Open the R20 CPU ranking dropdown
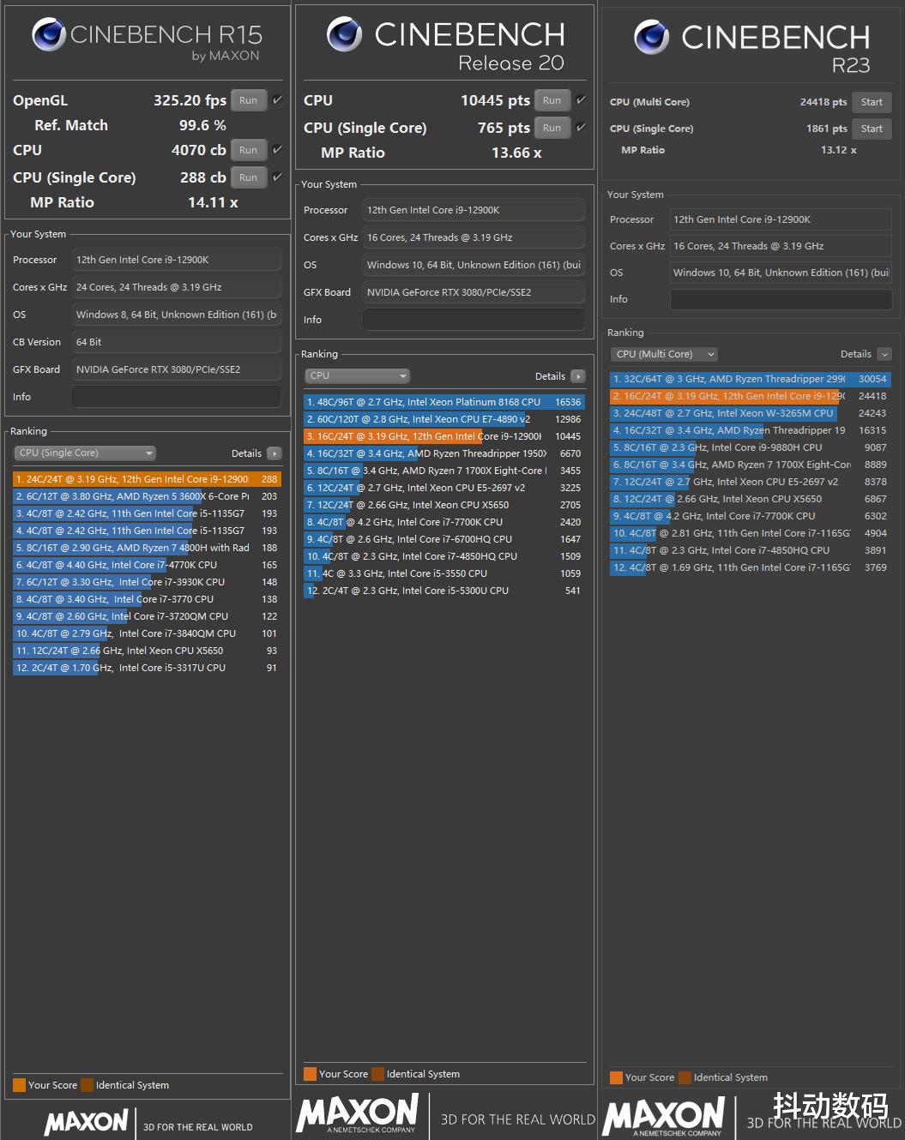This screenshot has height=1140, width=905. pyautogui.click(x=357, y=376)
